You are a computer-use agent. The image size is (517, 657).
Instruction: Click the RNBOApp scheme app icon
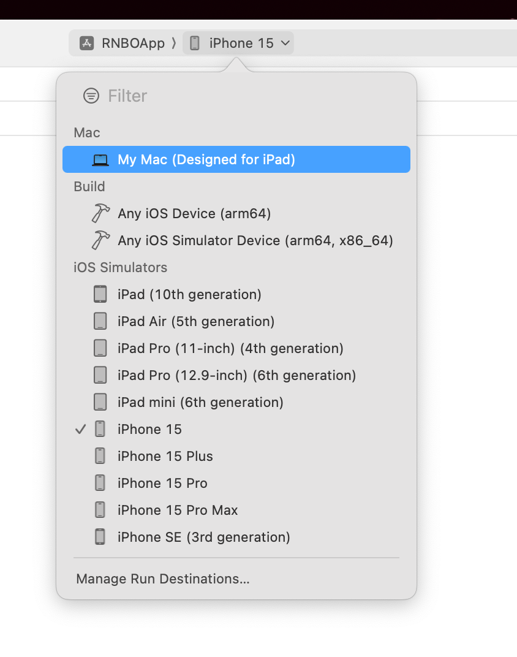(x=86, y=43)
